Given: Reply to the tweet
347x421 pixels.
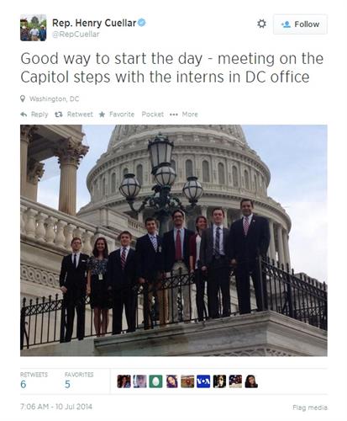Looking at the screenshot, I should pos(34,115).
